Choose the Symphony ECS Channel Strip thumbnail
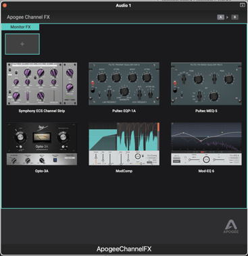The width and height of the screenshot is (248, 256). click(x=42, y=84)
